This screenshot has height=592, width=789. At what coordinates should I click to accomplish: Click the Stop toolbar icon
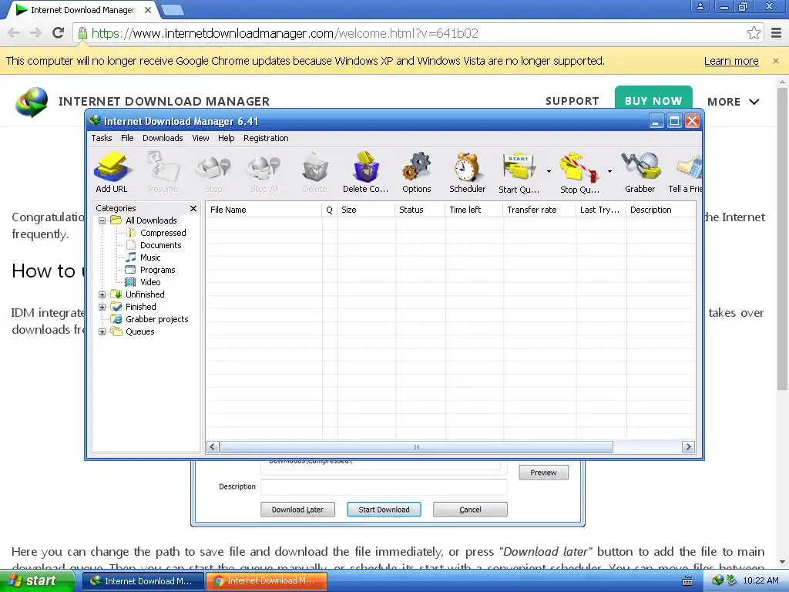[x=213, y=172]
